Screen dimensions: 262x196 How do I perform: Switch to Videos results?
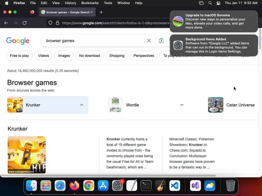(x=43, y=56)
